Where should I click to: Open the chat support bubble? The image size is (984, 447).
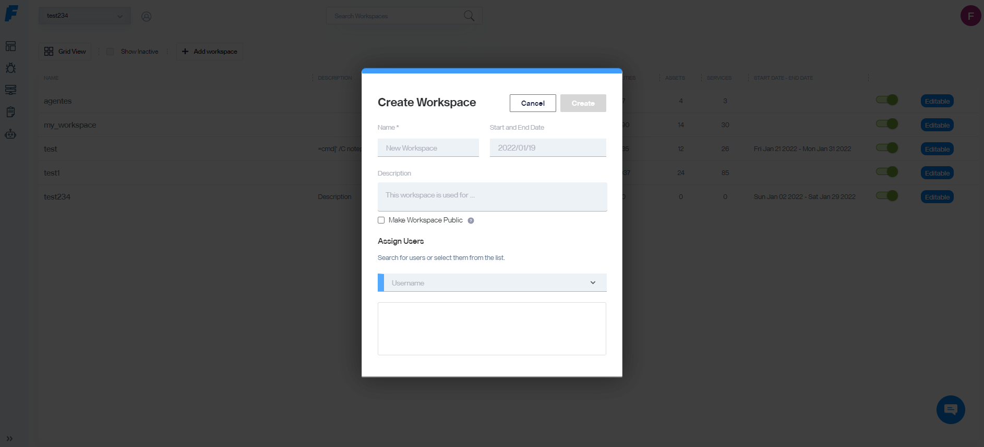[x=951, y=410]
